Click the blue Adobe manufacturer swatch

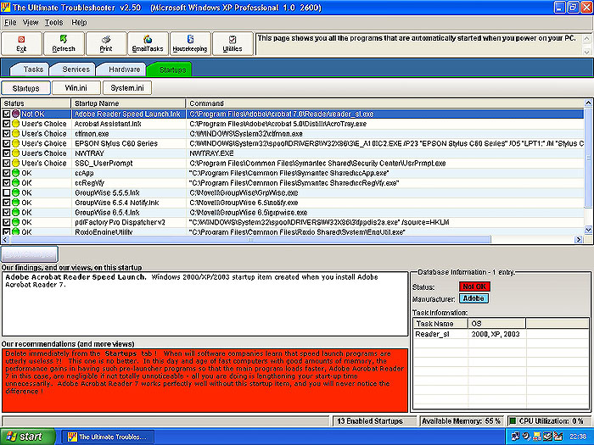474,298
